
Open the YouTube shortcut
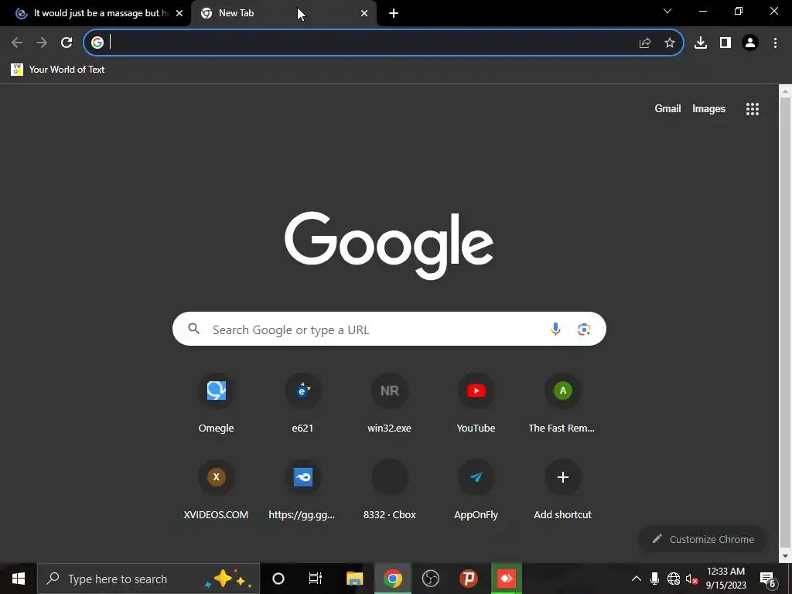point(476,403)
